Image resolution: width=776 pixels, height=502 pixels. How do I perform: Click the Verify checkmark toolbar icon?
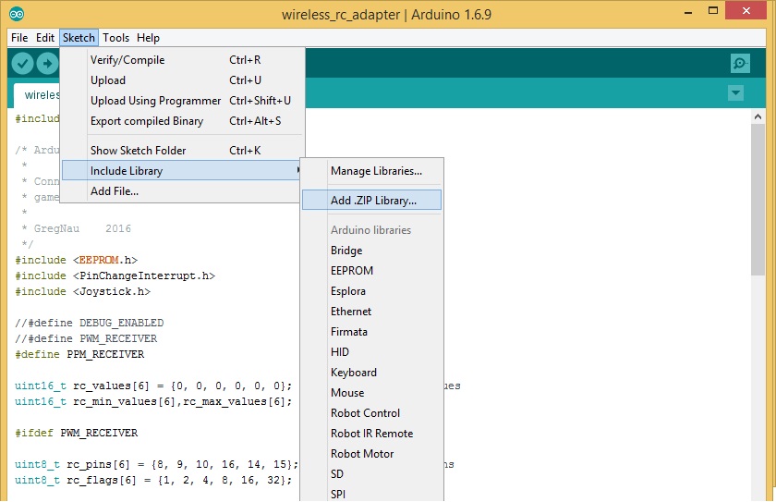22,64
